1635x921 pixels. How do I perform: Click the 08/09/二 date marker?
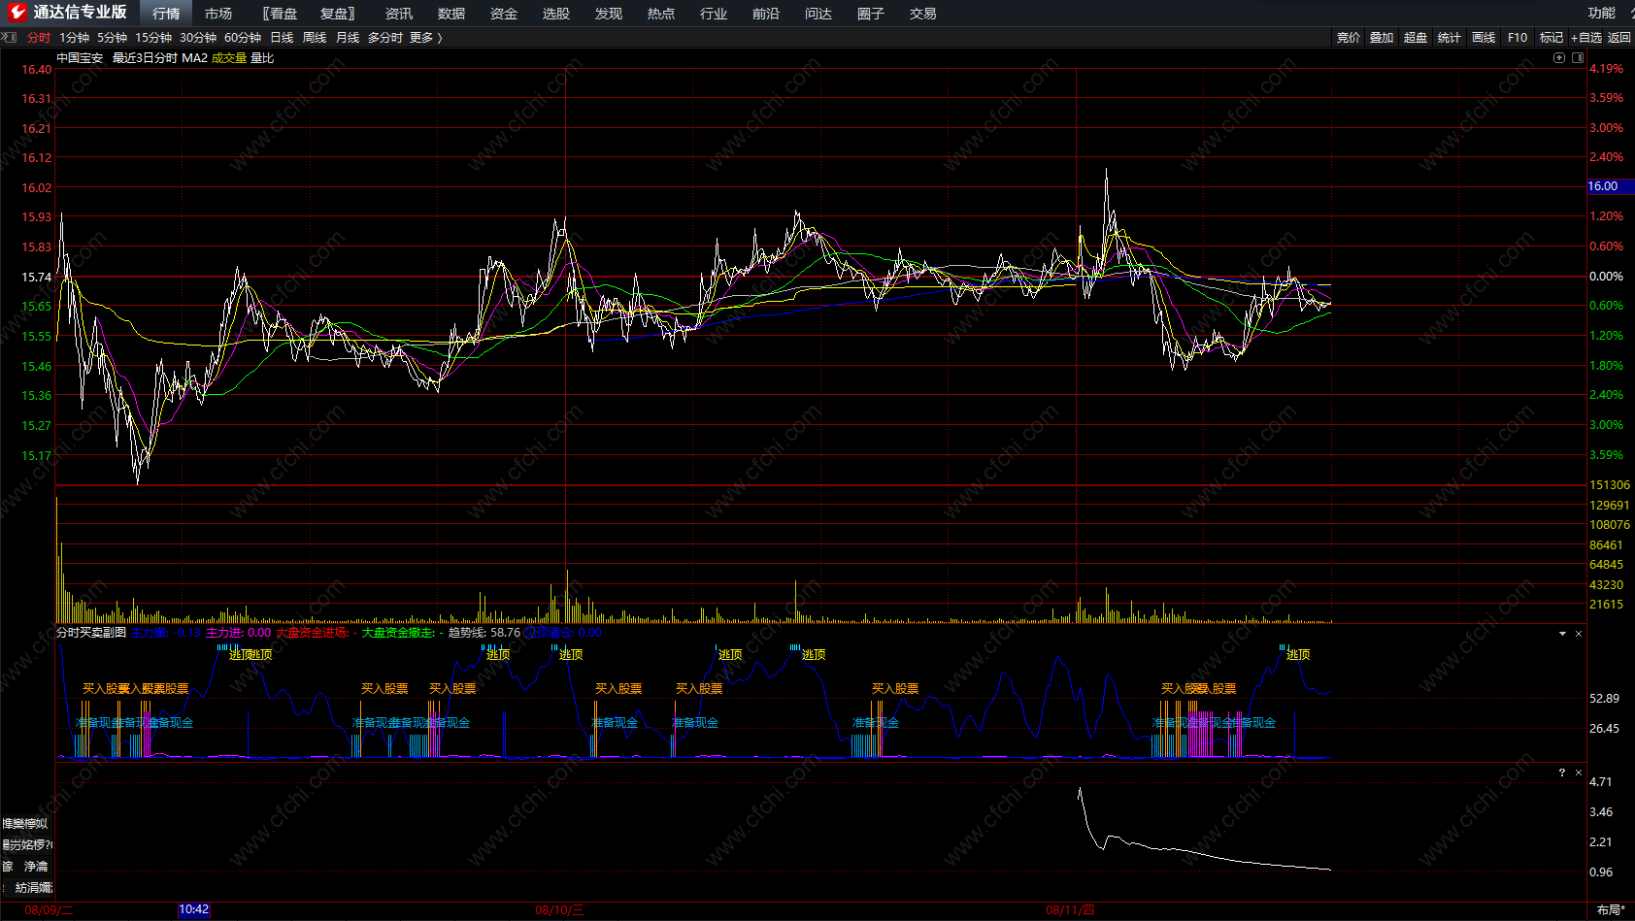[49, 910]
